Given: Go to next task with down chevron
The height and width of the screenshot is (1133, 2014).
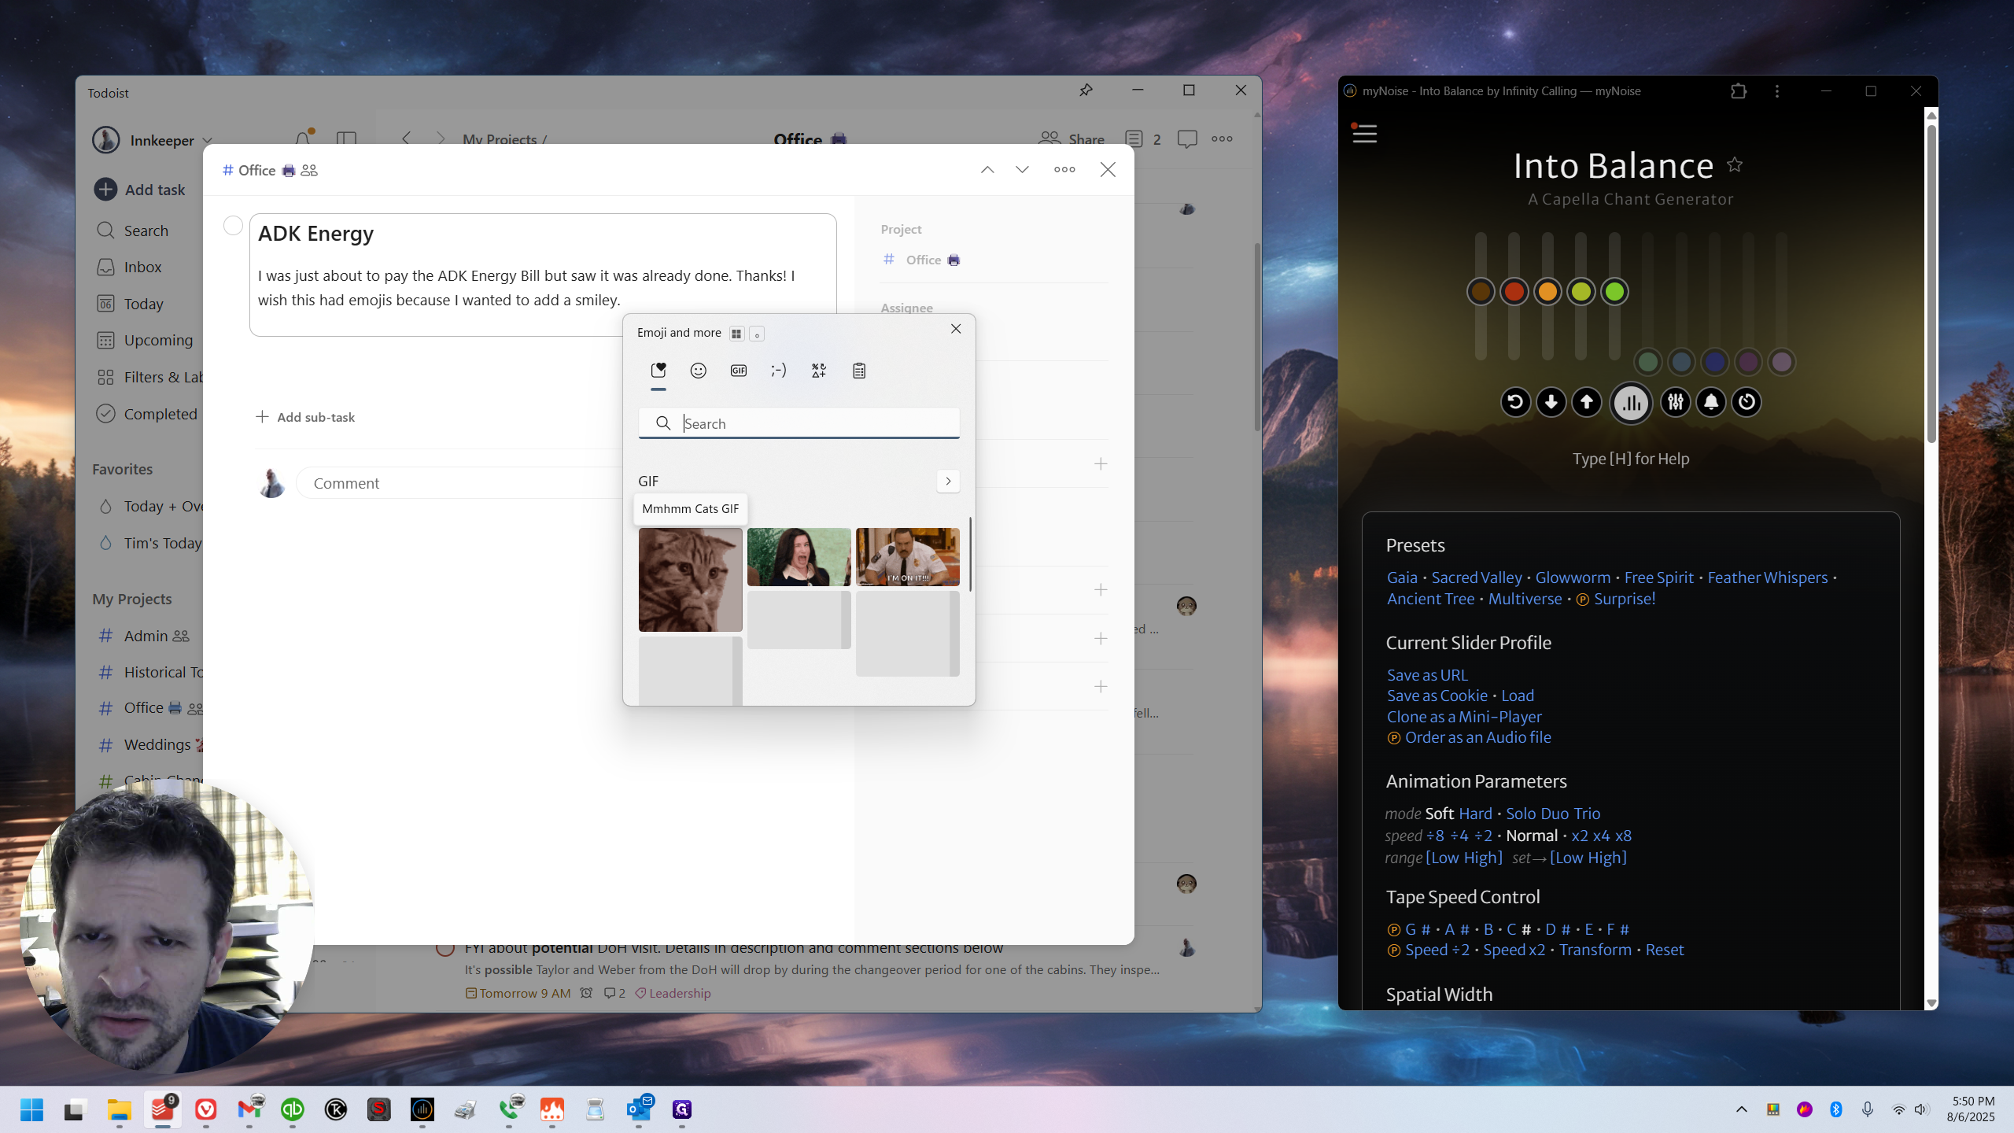Looking at the screenshot, I should 1022,169.
